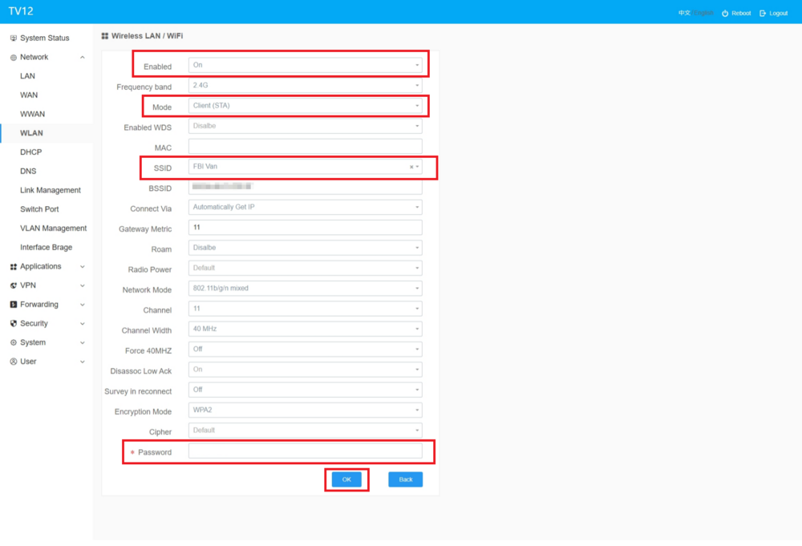Click the OK button
The image size is (802, 546).
pos(346,479)
